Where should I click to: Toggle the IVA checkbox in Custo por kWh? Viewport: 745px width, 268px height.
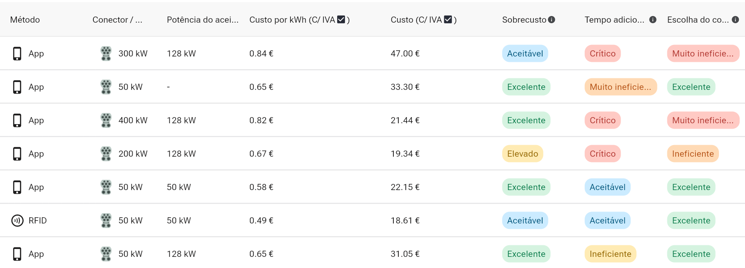tap(341, 19)
